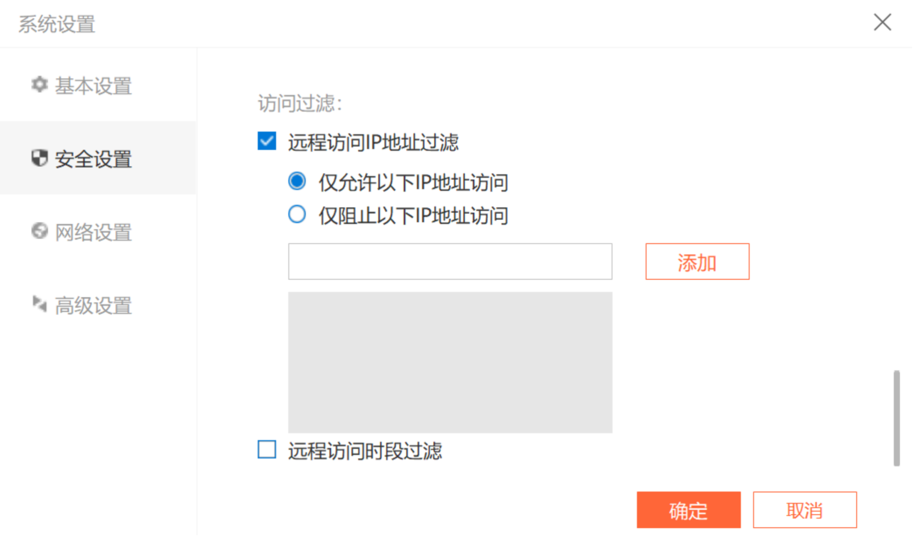Select the 仅允许以下IP地址访问 radio button

(297, 181)
